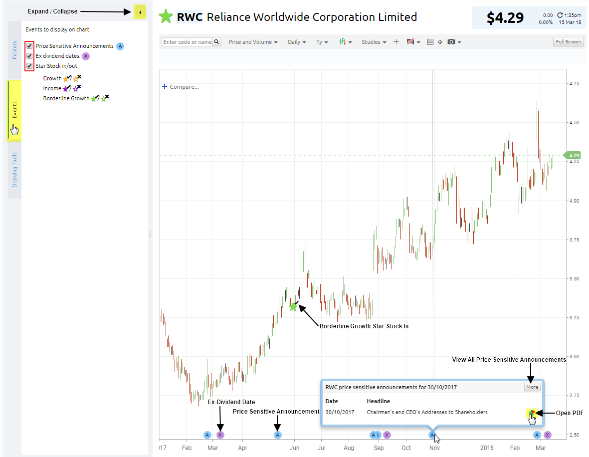Switch to the Folders side tab
This screenshot has height=457, width=589.
14,50
